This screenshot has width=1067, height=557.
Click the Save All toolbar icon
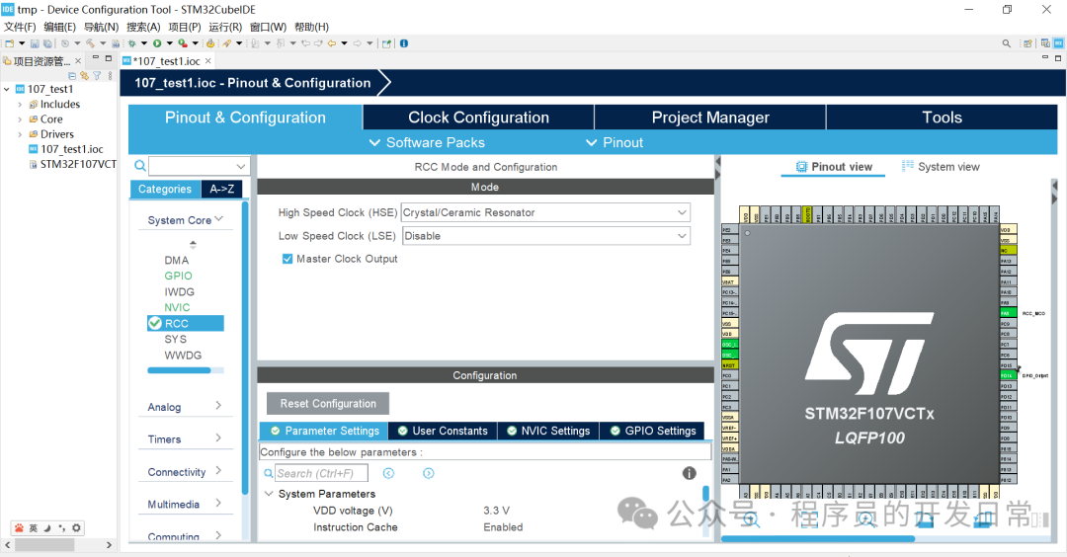coord(47,43)
